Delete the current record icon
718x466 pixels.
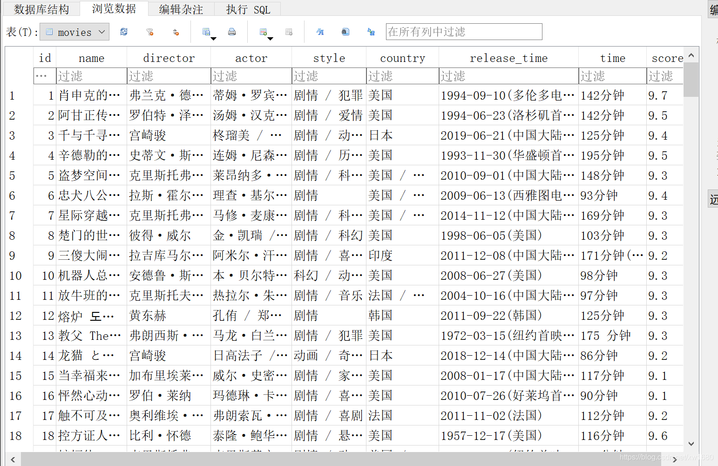289,32
